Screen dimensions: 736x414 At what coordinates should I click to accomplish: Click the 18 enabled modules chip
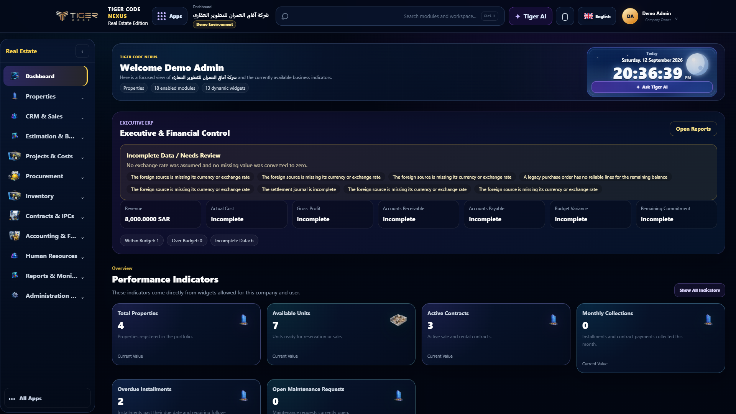[x=174, y=88]
